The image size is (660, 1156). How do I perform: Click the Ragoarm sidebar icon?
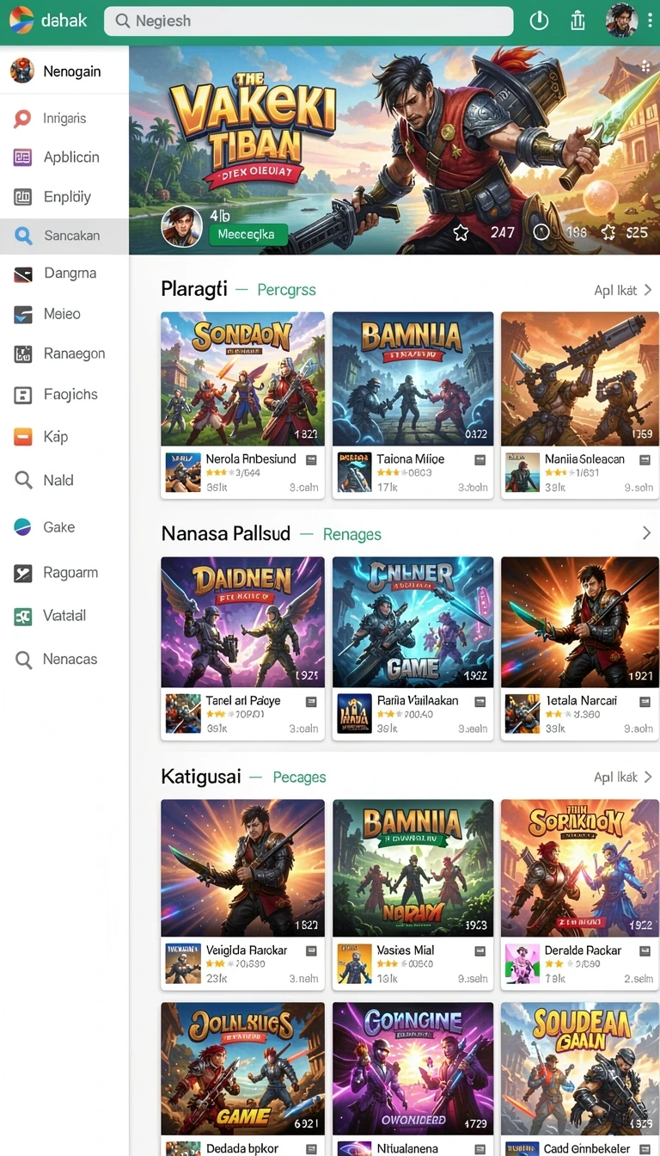point(23,573)
